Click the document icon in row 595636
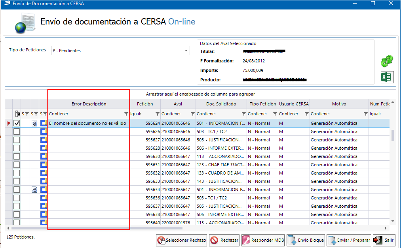 point(44,198)
